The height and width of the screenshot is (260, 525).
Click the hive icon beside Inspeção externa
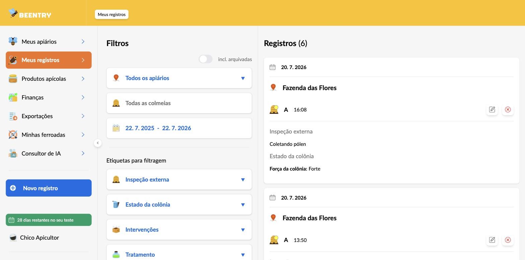pyautogui.click(x=116, y=180)
